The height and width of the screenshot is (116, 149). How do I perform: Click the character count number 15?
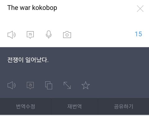pos(138,34)
